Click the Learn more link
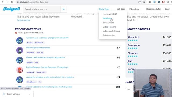Image resolution: width=172 pixels, height=97 pixels. tap(24, 20)
